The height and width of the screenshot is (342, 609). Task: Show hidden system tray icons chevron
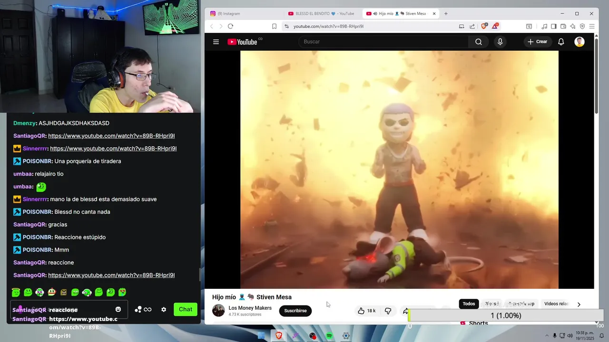[x=547, y=336]
